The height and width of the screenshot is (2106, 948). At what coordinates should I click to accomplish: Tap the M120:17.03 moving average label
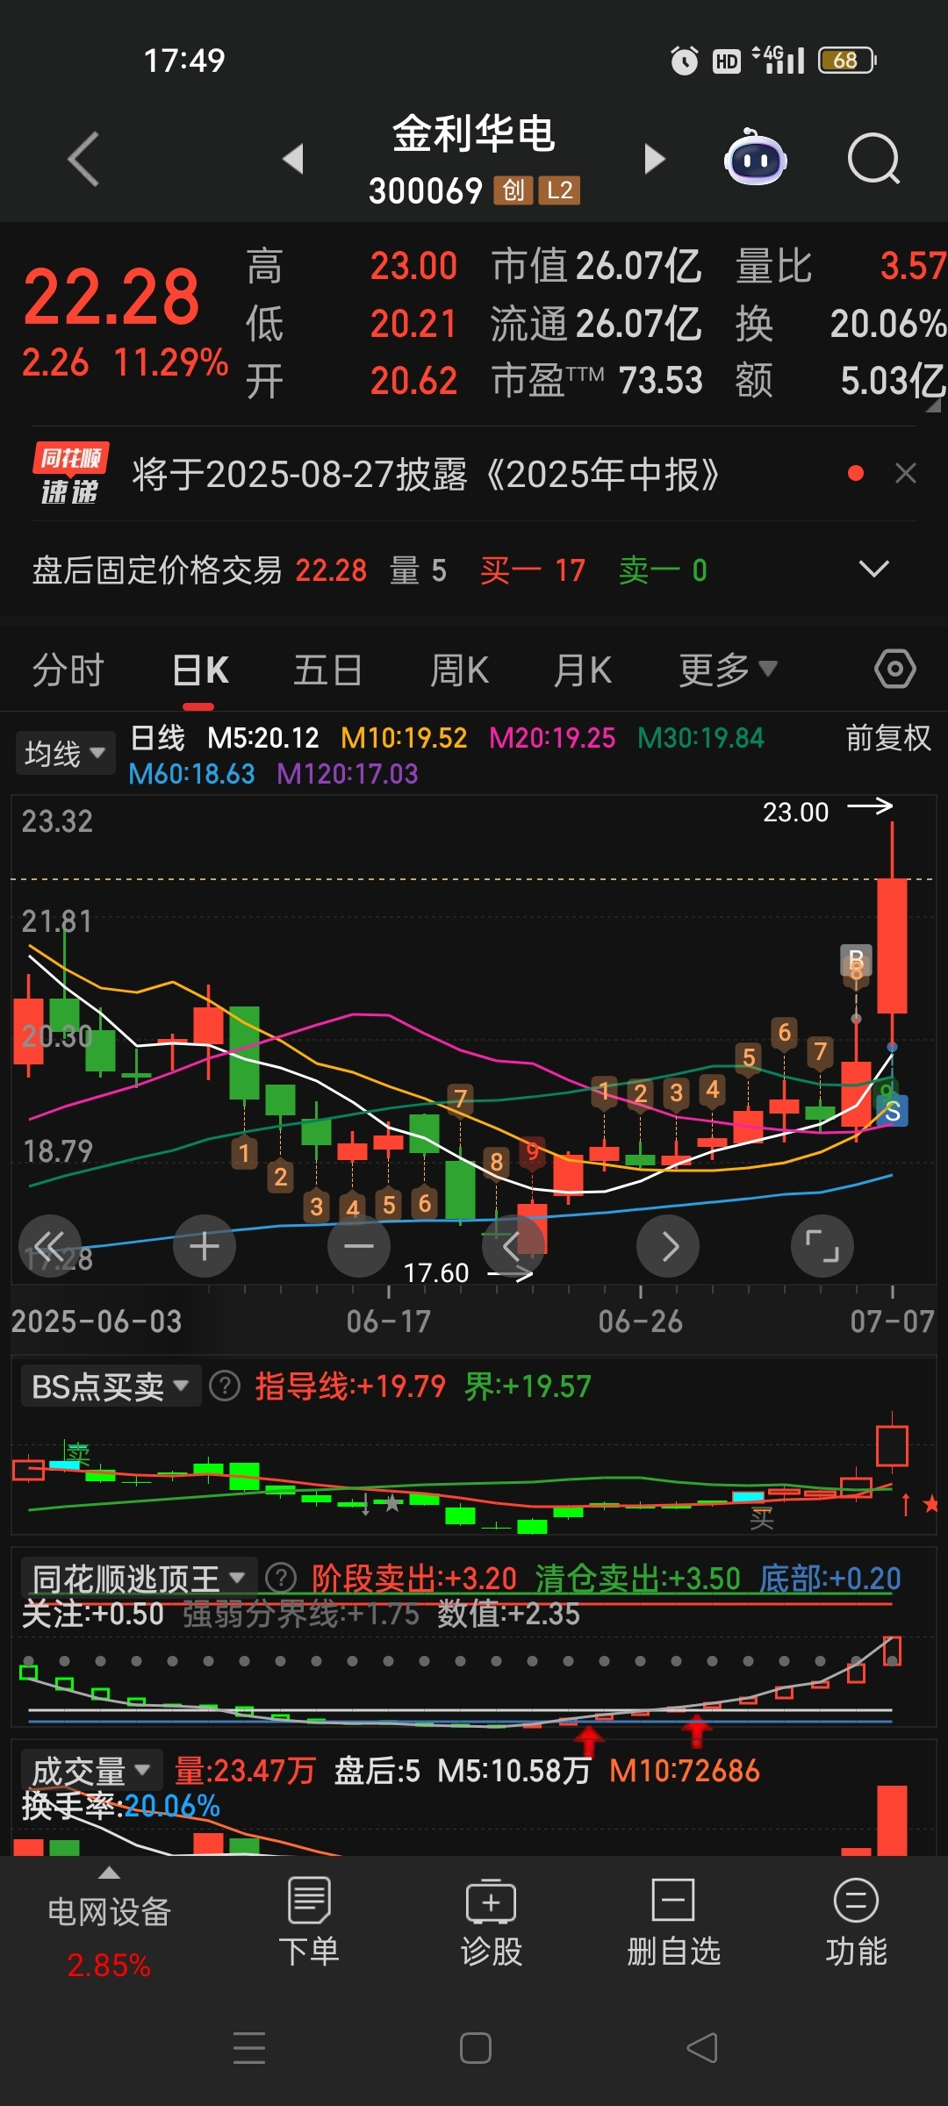click(348, 774)
